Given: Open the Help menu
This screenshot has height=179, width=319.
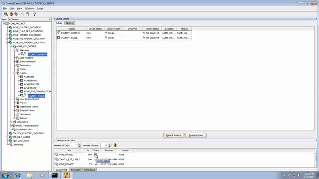Looking at the screenshot, I should pos(40,9).
